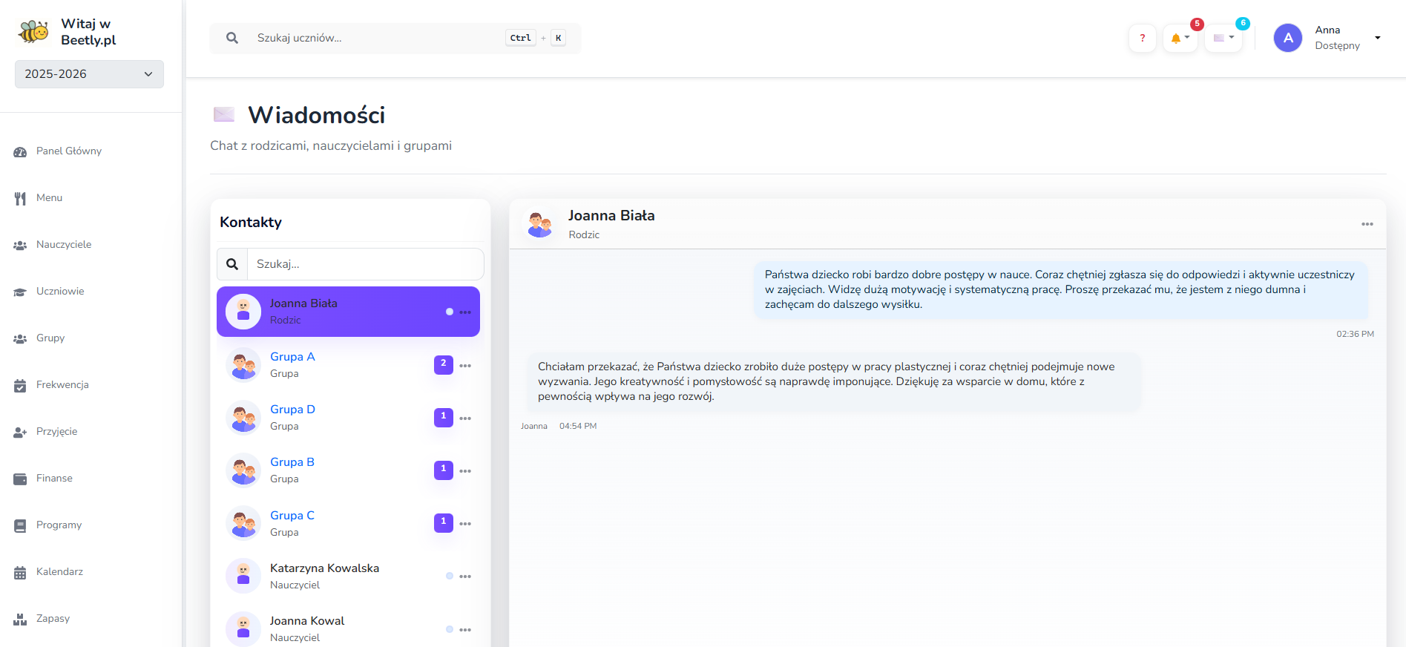Expand the 2025-2026 school year dropdown
Screen dimensions: 1406x647
(89, 74)
